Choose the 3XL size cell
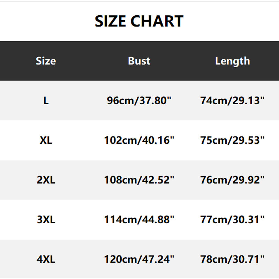 coord(46,220)
